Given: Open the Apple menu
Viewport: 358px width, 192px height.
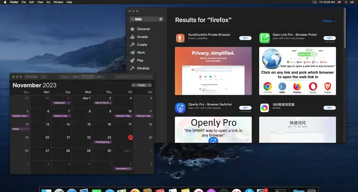Looking at the screenshot, I should click(5, 2).
